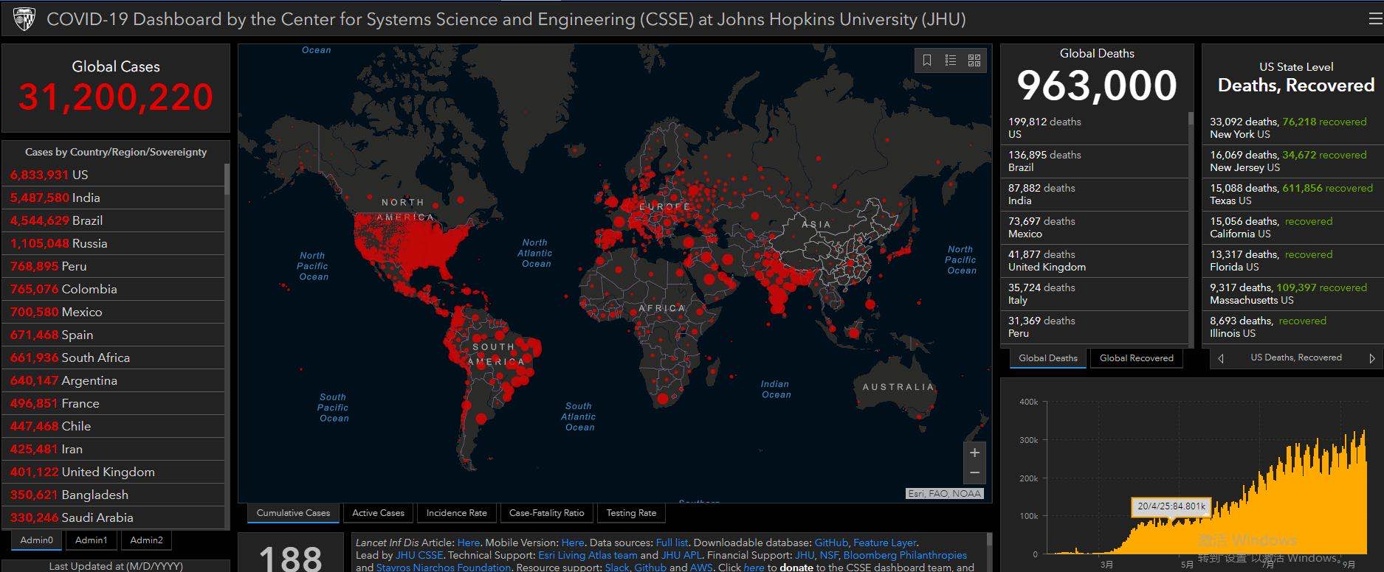Click the 199,812 deaths US entry
Image resolution: width=1384 pixels, height=572 pixels.
[1095, 128]
